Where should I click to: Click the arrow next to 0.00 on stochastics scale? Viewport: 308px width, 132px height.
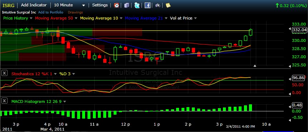289,94
